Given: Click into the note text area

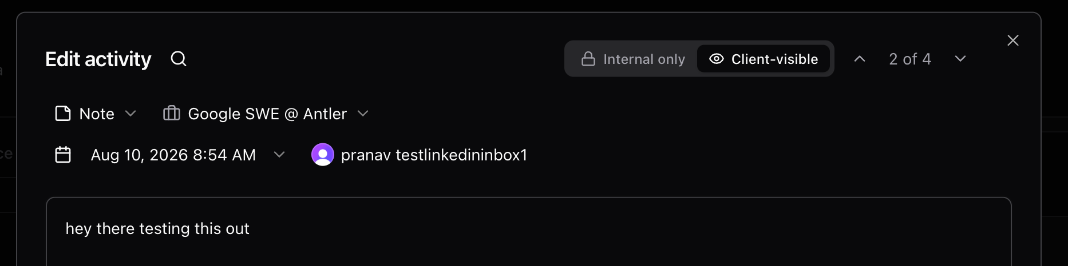Looking at the screenshot, I should pos(529,232).
